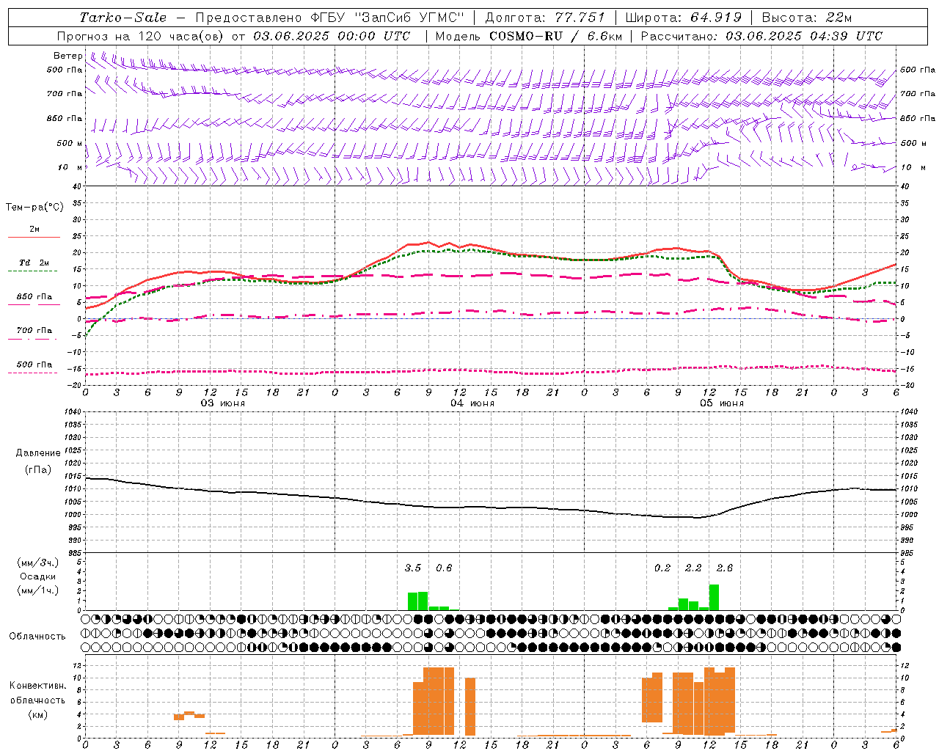
Task: Click the date label "03 июня"
Action: [223, 403]
